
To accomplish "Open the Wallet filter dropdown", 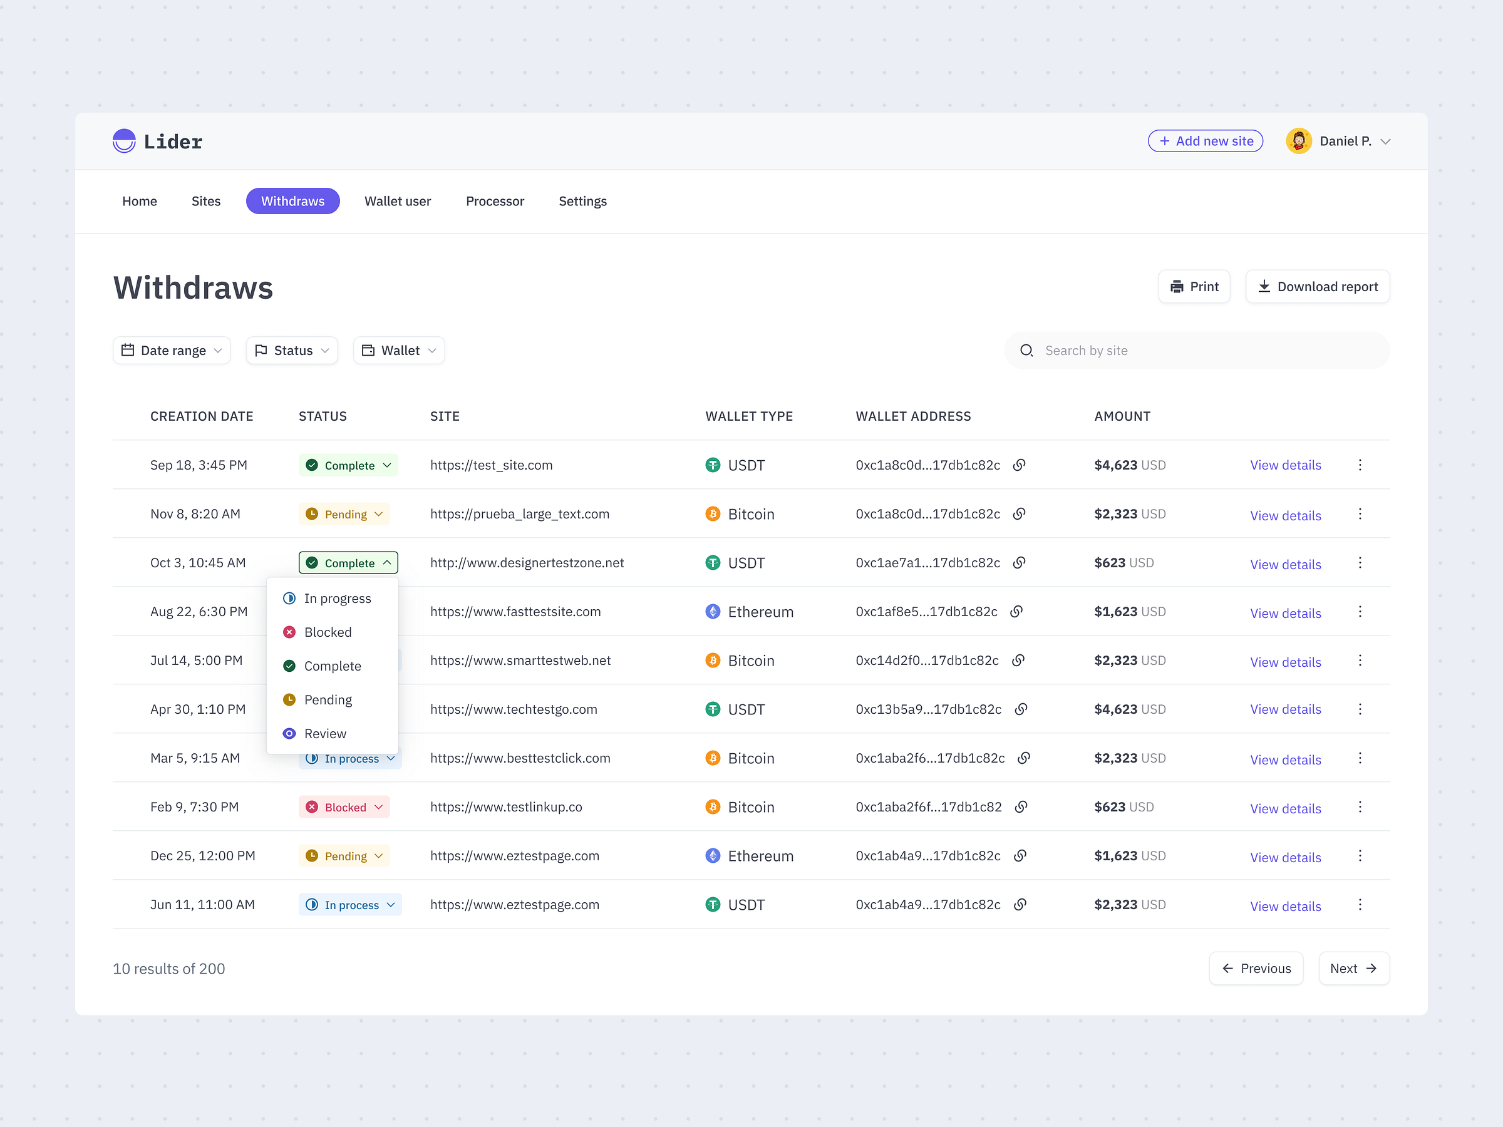I will [398, 350].
